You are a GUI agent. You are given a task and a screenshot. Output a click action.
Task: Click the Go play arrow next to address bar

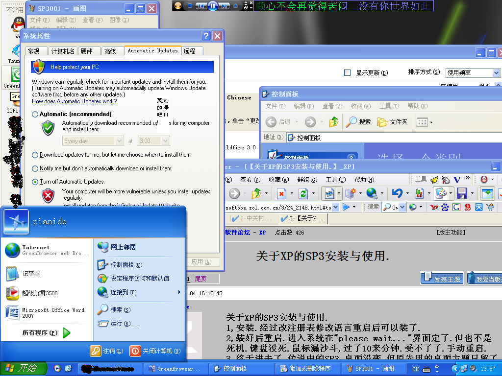346,207
